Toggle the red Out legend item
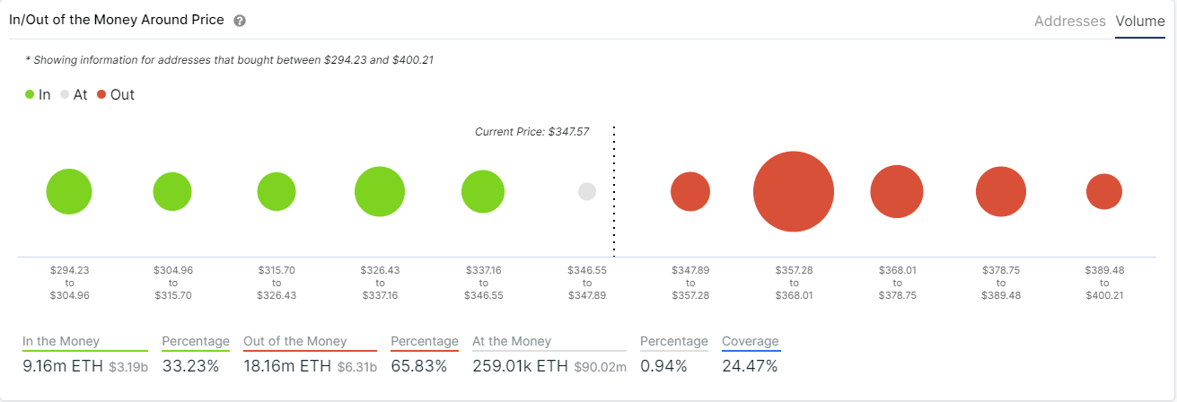The height and width of the screenshot is (402, 1177). point(116,94)
